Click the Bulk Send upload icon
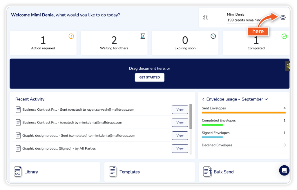Screen dimensions: 297x190 (x=207, y=172)
